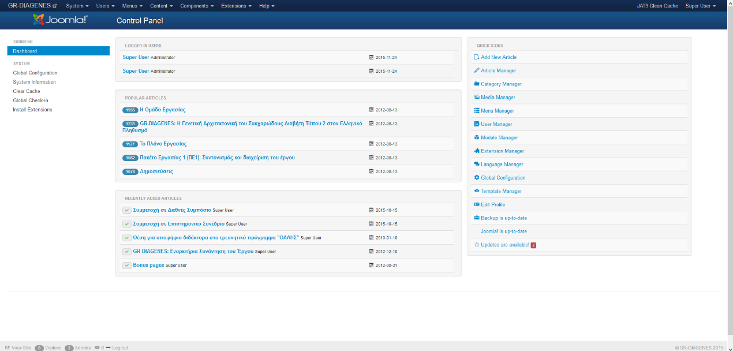
Task: Open the Components dropdown menu
Action: point(197,6)
